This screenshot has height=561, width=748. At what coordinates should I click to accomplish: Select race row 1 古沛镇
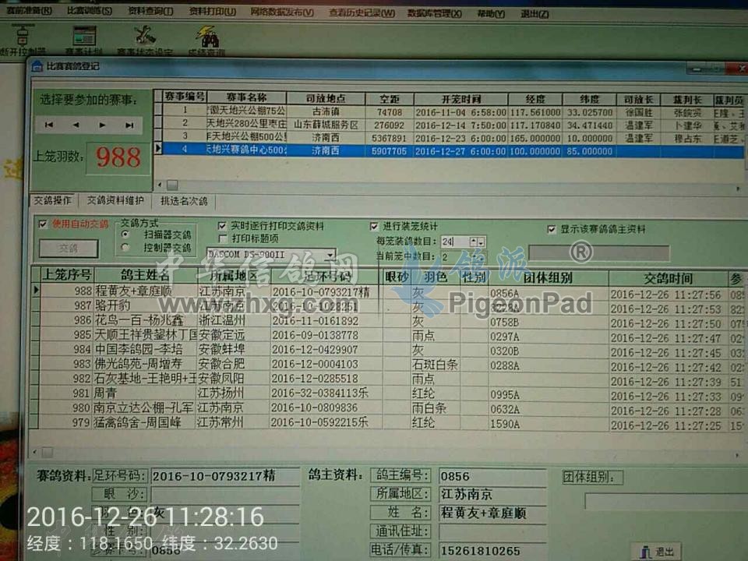coord(449,112)
